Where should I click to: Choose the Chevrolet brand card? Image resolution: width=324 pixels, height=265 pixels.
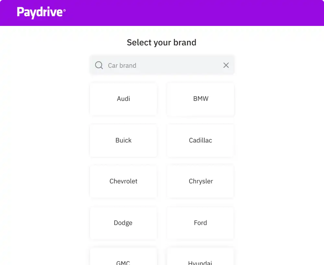point(123,181)
